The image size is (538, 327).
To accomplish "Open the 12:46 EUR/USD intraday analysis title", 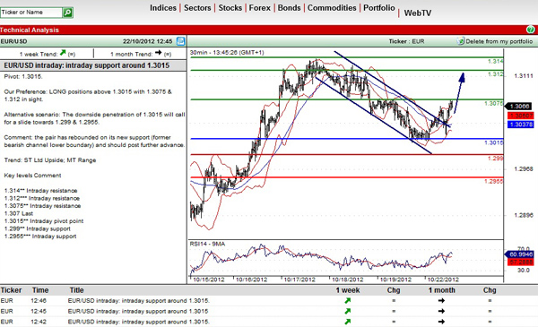I will (x=139, y=301).
